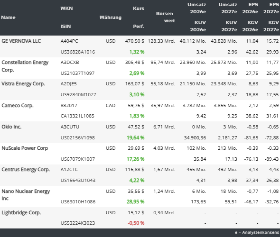Select WKN A404PC
Screen dimensions: 280x237
69,41
